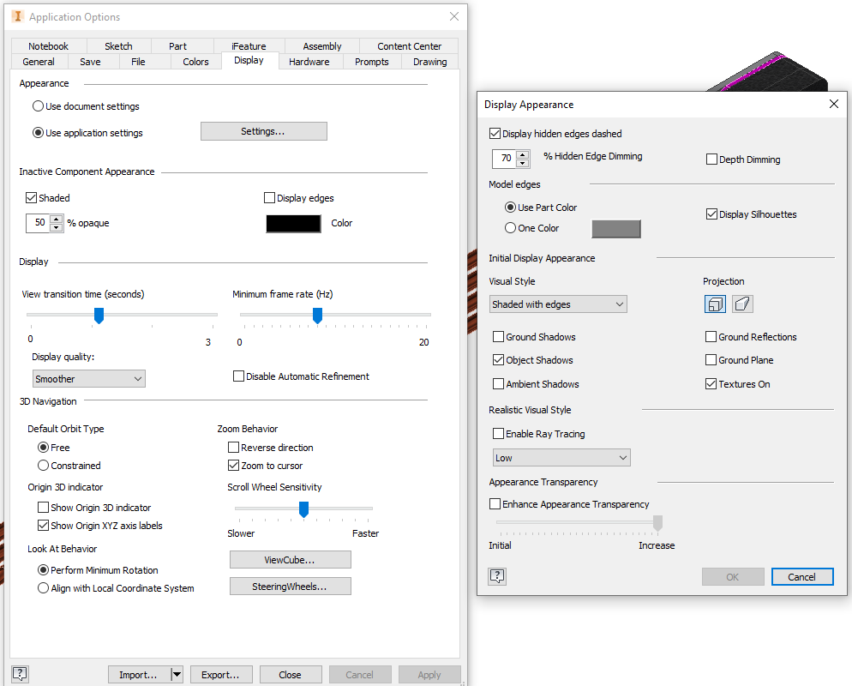This screenshot has width=852, height=686.
Task: Increase Hidden Edge Dimming stepper
Action: click(x=523, y=155)
